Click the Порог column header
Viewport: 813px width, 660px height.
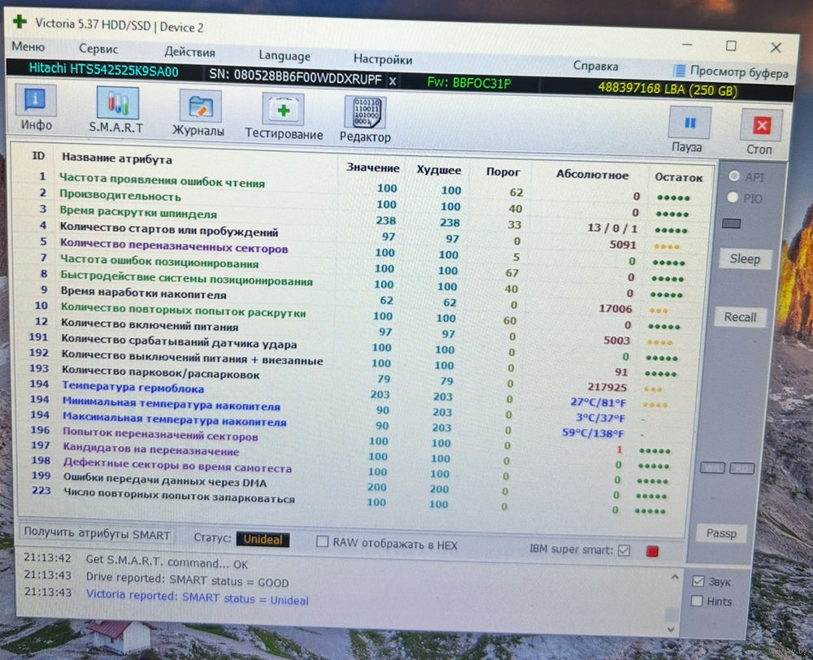click(x=503, y=172)
